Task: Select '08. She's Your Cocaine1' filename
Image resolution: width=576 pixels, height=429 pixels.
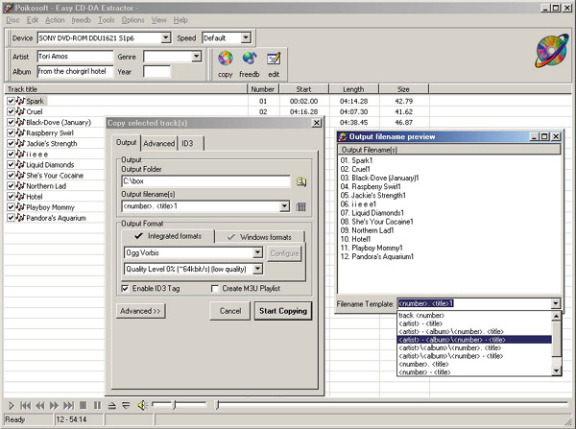Action: point(377,222)
